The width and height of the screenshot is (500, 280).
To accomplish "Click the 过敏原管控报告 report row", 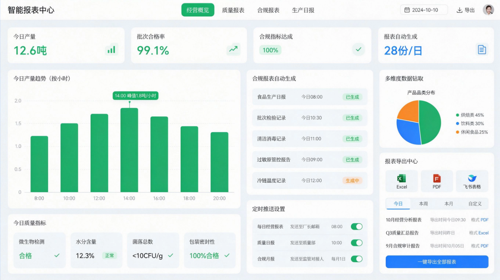I will (310, 160).
